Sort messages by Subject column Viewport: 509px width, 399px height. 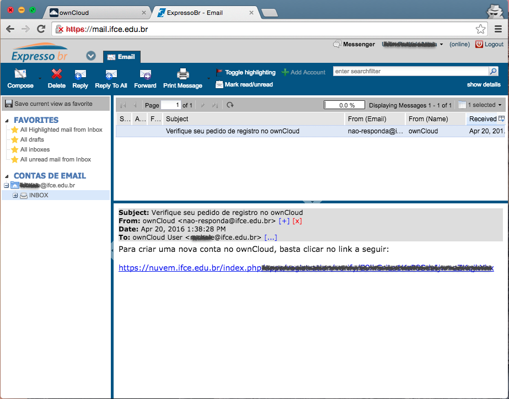[x=254, y=119]
